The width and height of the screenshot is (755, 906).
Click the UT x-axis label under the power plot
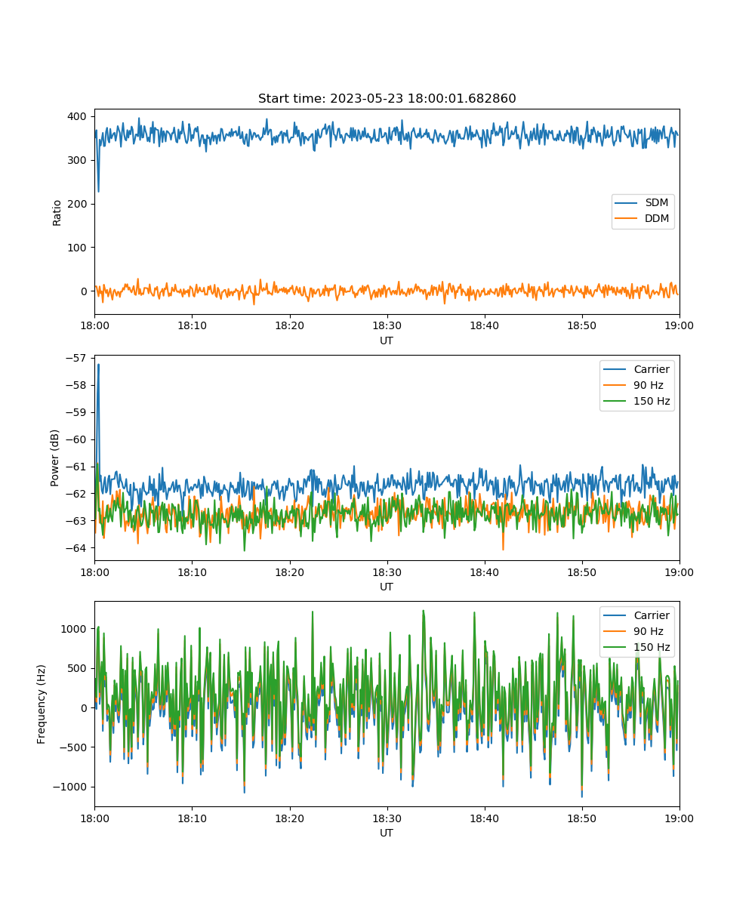(387, 587)
